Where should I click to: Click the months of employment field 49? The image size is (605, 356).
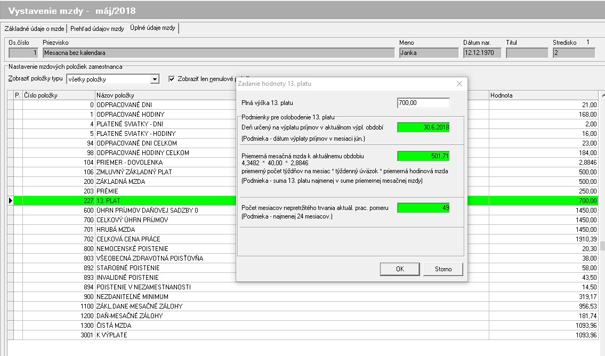point(423,208)
